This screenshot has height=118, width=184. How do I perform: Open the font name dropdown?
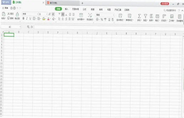tap(37, 14)
